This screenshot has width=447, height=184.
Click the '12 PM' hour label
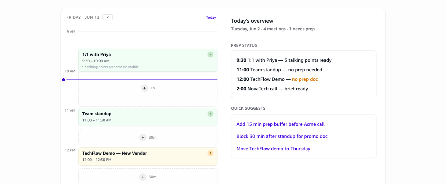tap(70, 150)
